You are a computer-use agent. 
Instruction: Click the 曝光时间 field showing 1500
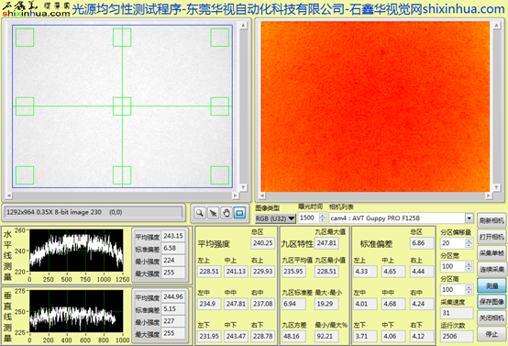tap(308, 218)
